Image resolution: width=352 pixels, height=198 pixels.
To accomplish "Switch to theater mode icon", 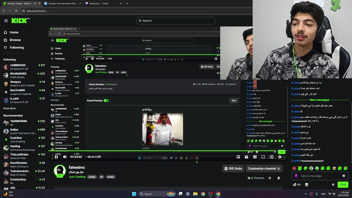I will click(x=255, y=157).
